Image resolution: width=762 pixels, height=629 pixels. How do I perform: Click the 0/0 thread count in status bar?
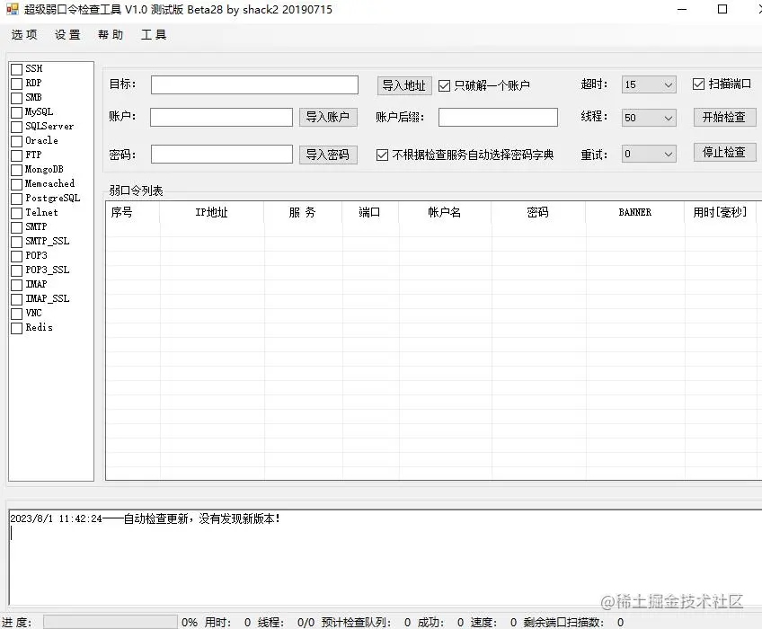point(306,622)
